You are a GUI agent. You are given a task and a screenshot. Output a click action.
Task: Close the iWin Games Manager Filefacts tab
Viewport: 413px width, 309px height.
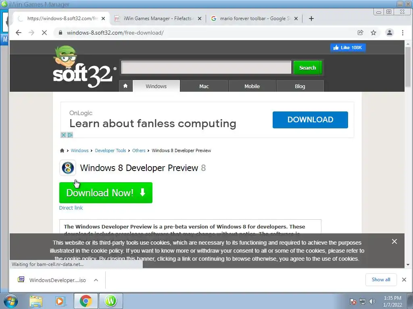tap(200, 19)
